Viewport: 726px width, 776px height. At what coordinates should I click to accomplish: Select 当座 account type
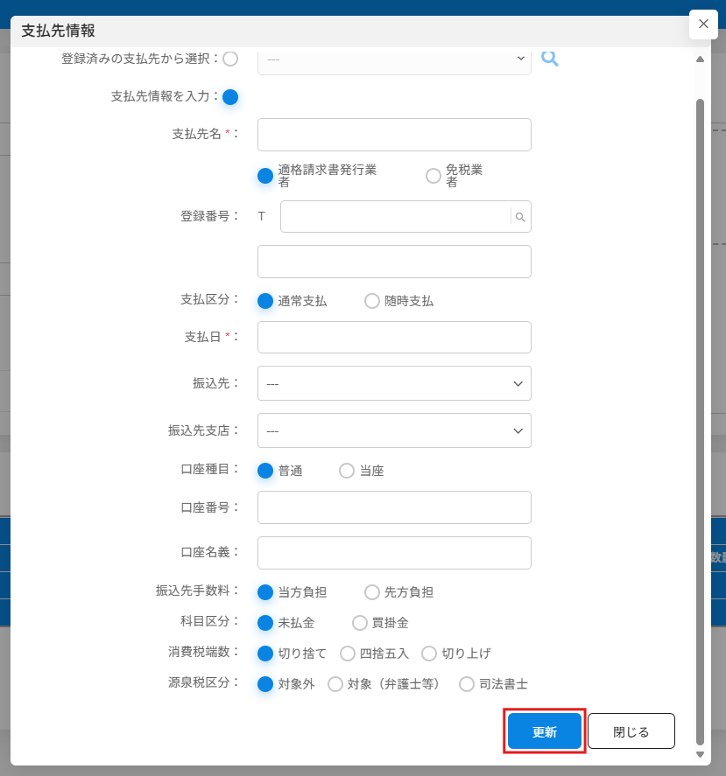(x=347, y=471)
